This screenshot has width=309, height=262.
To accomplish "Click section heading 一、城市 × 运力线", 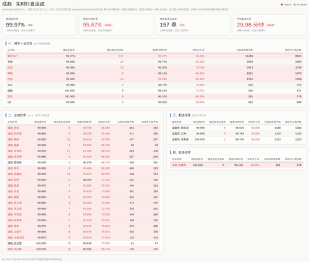I will (x=20, y=43).
